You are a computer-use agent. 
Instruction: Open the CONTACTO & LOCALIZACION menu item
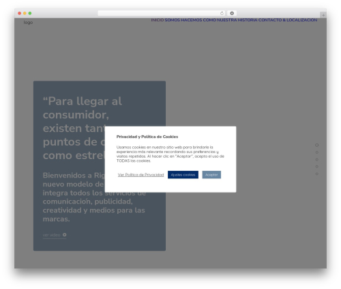tap(288, 20)
